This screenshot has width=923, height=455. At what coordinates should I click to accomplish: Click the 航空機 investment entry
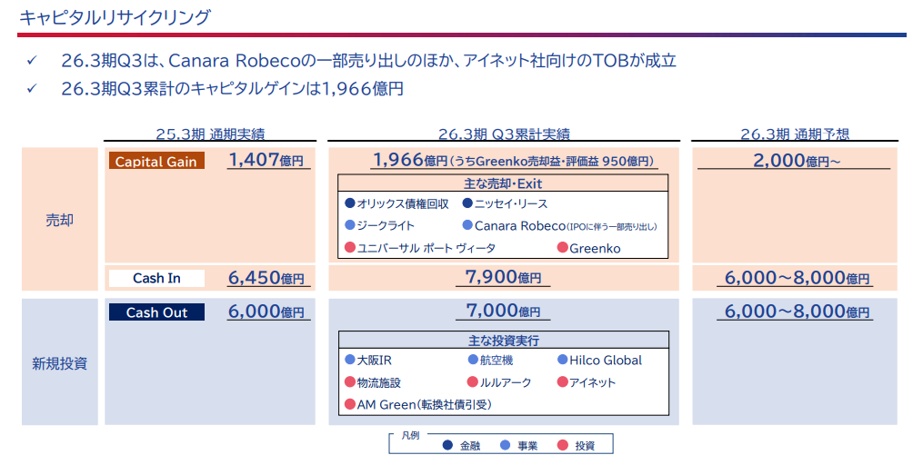[497, 361]
